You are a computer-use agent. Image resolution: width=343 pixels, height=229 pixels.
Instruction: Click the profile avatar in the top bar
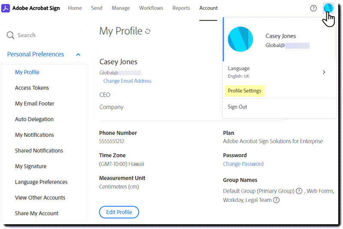coord(328,8)
